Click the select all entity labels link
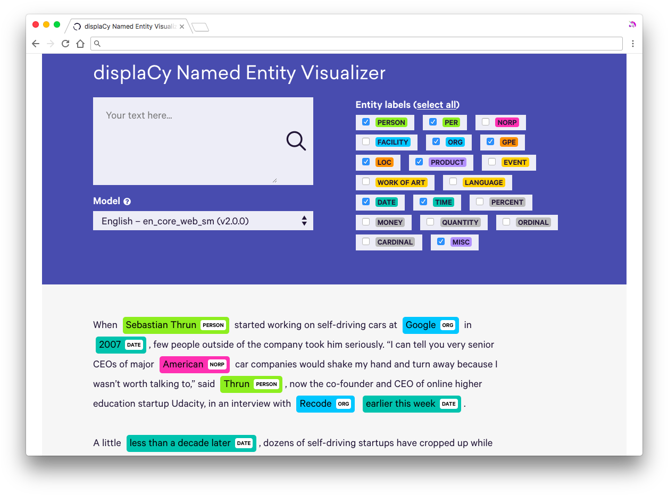The height and width of the screenshot is (495, 668). (437, 105)
